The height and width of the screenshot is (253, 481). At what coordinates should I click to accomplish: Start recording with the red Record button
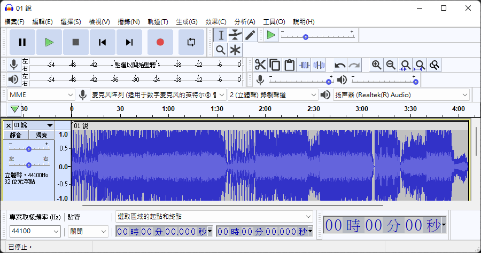(160, 42)
